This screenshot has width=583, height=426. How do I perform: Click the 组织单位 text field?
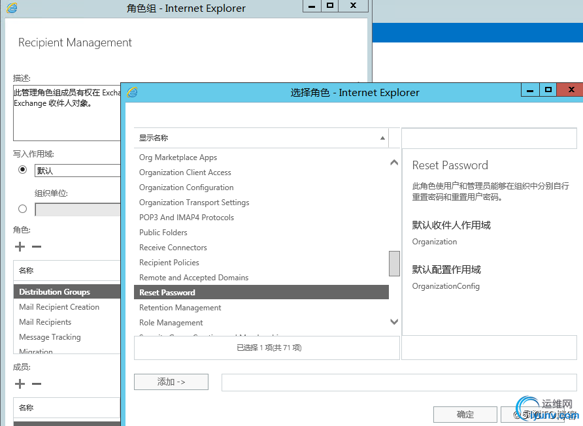(x=78, y=209)
